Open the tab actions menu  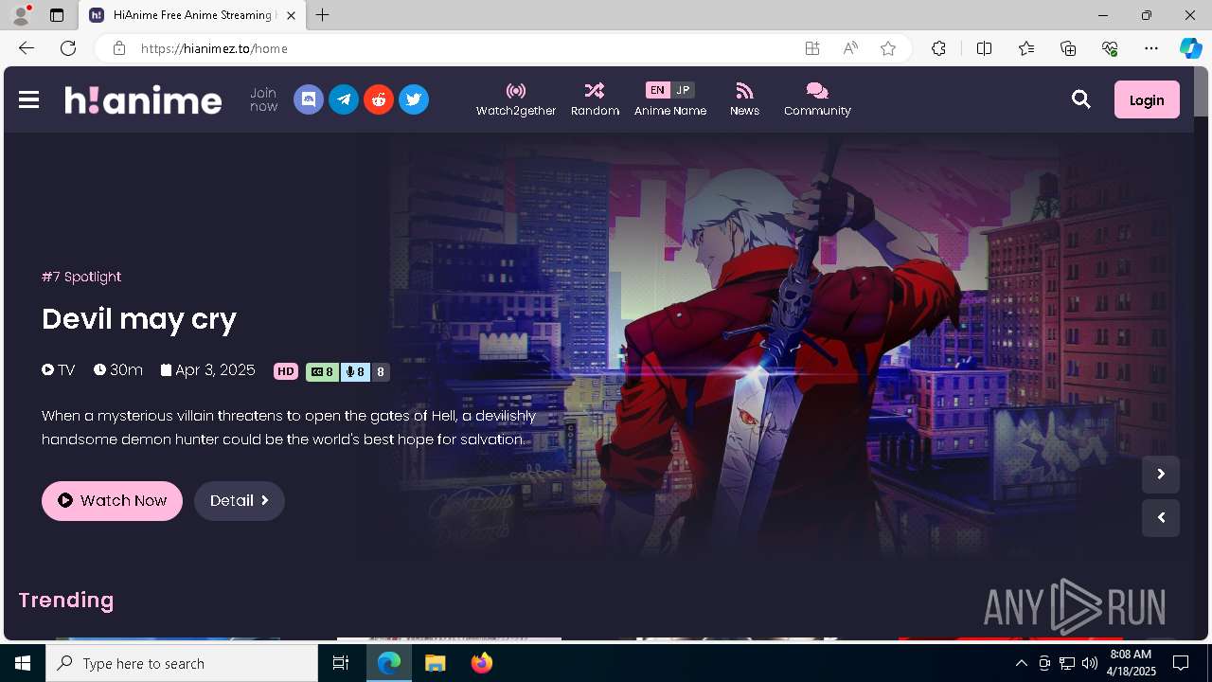(x=57, y=15)
